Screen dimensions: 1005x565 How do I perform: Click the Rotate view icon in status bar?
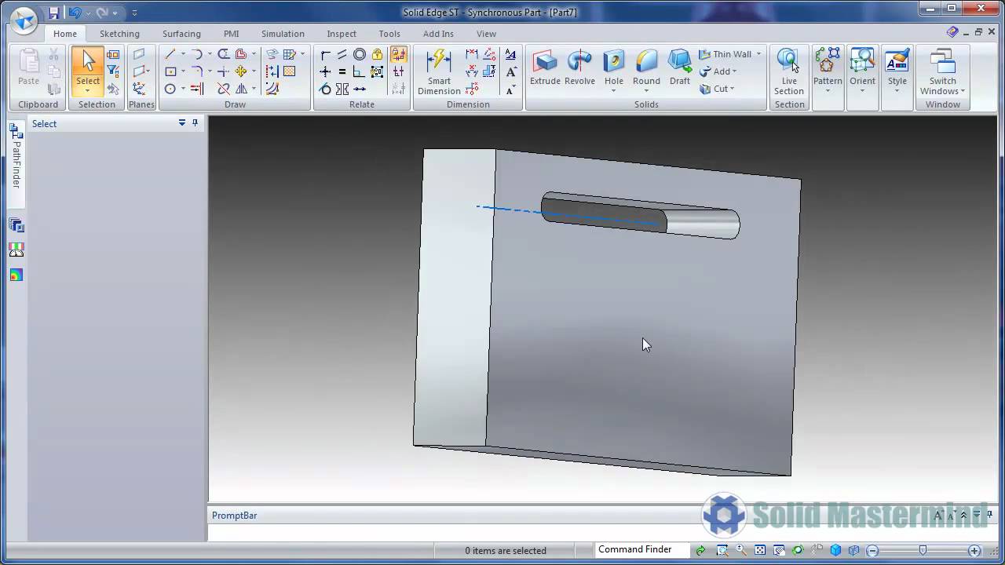(798, 550)
